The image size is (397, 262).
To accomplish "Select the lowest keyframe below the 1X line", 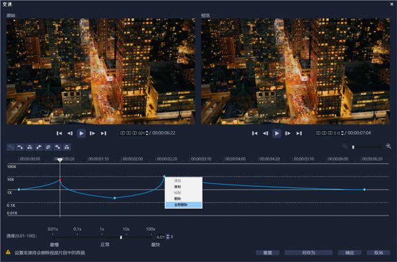I will coord(114,198).
